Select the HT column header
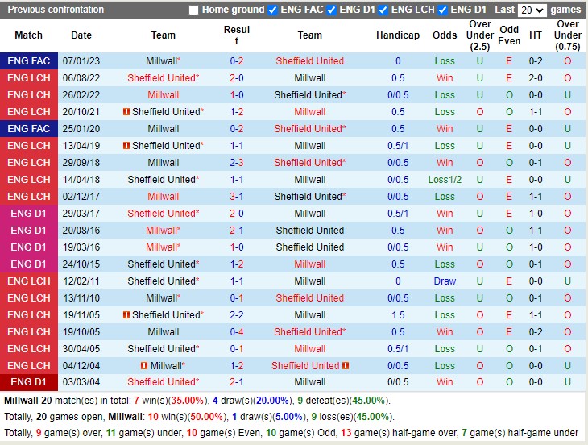 click(x=536, y=35)
